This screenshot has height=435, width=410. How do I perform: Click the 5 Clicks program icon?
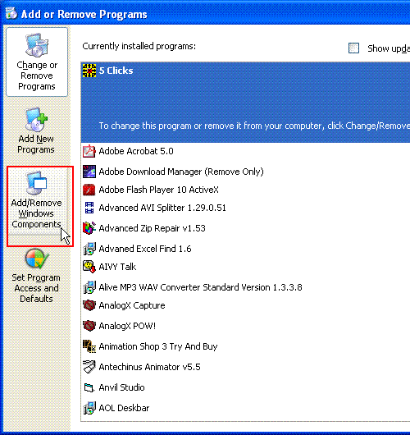(x=89, y=71)
